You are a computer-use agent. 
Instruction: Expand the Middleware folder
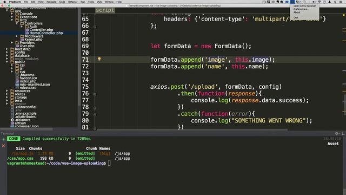17,36
